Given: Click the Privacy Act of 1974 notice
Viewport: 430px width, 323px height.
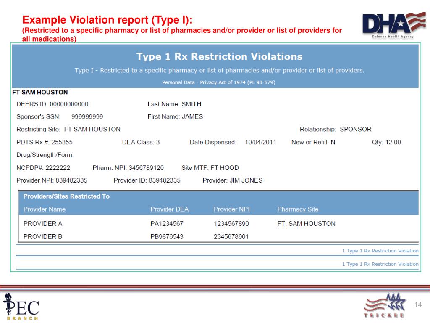Looking at the screenshot, I should click(x=218, y=82).
